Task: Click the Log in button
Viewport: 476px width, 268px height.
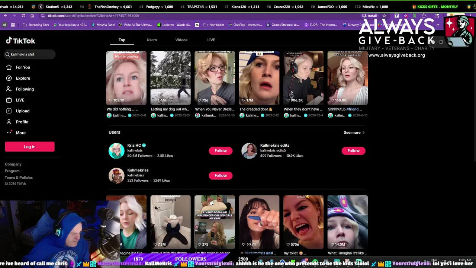Action: (x=30, y=147)
